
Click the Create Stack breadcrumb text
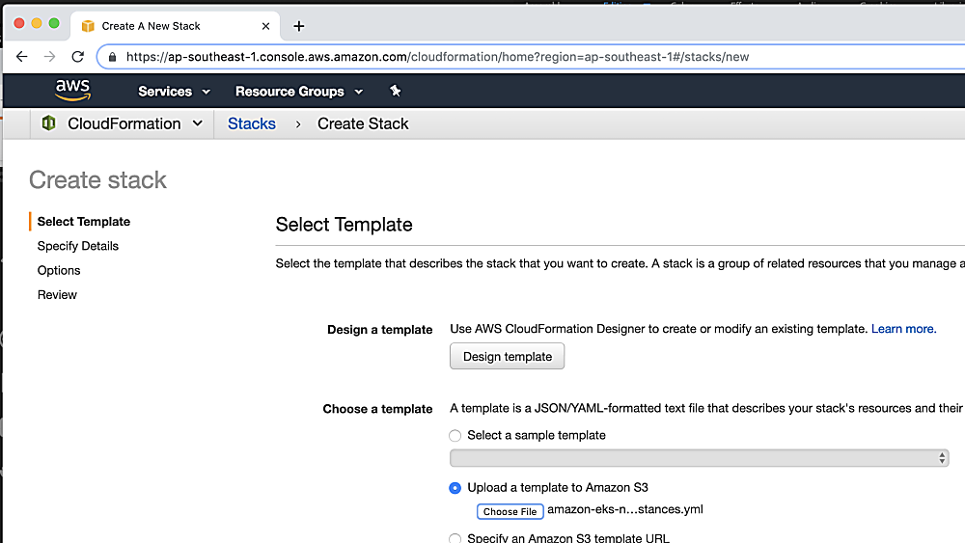click(363, 123)
